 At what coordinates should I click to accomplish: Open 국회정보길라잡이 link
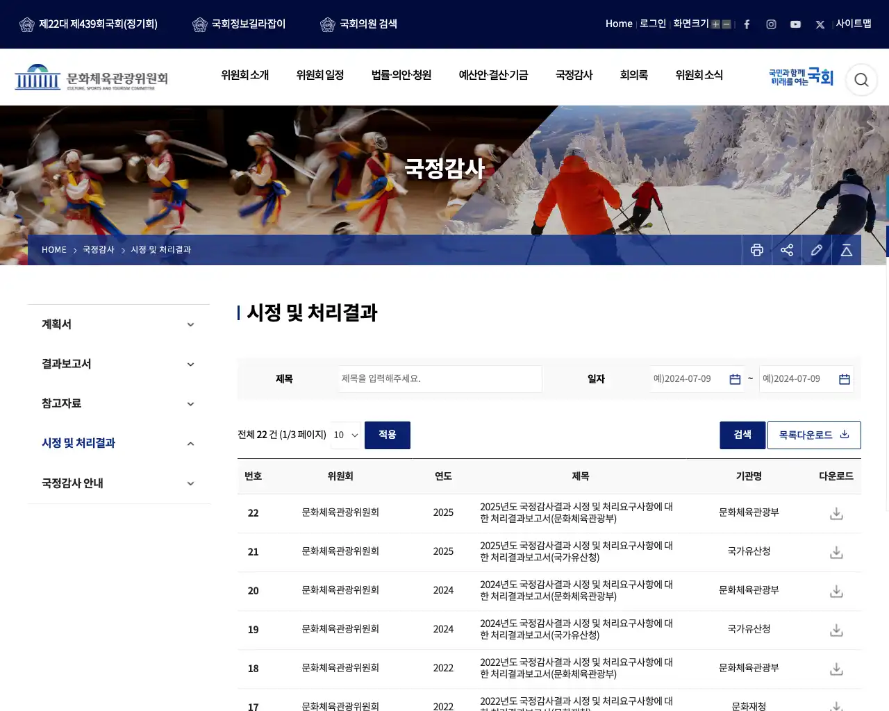[x=239, y=24]
